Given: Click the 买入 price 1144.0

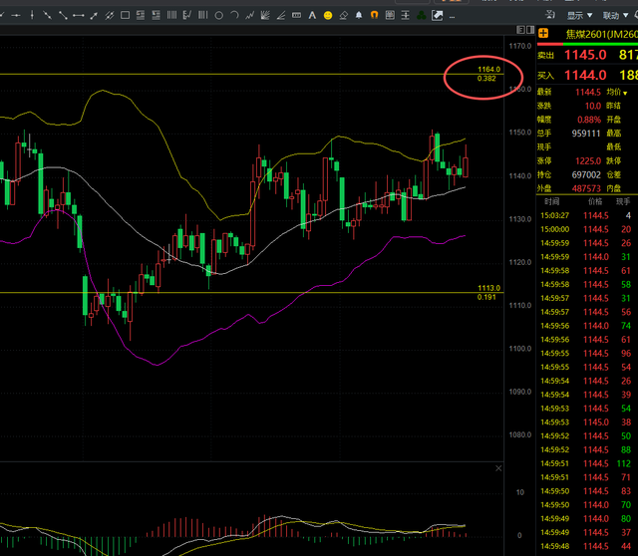Looking at the screenshot, I should pyautogui.click(x=585, y=75).
